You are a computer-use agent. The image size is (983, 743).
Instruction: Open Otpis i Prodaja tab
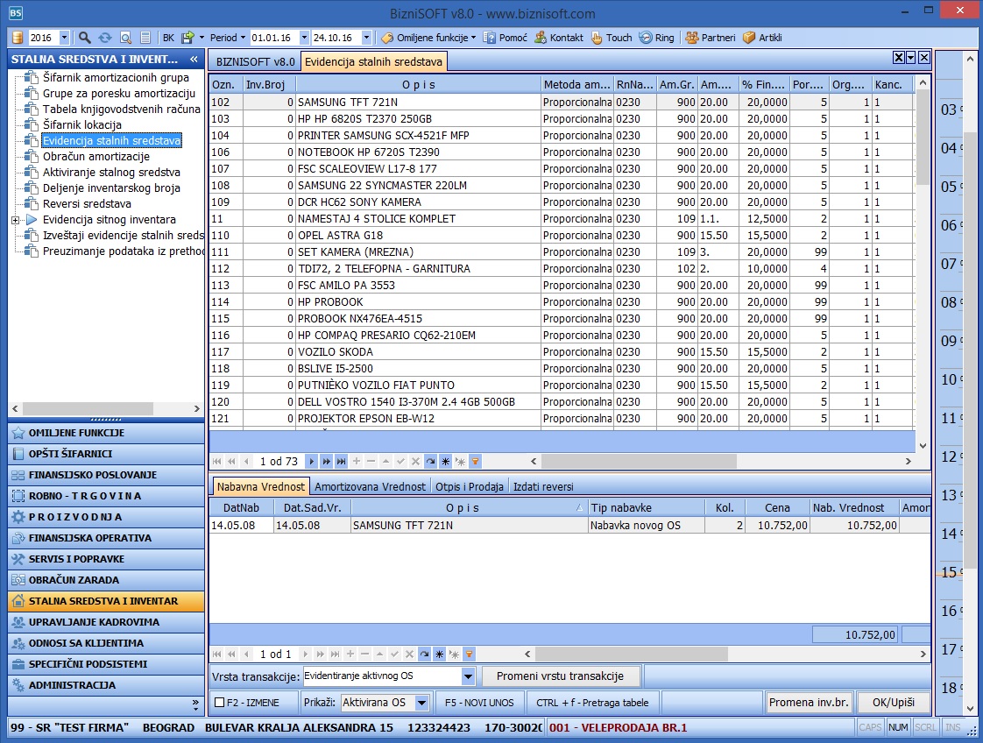tap(470, 486)
